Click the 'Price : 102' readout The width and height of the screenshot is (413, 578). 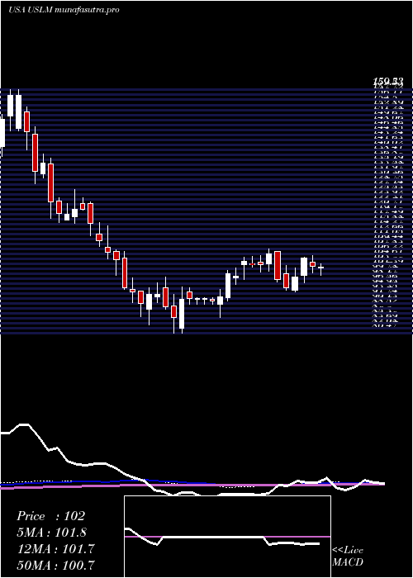click(x=51, y=516)
